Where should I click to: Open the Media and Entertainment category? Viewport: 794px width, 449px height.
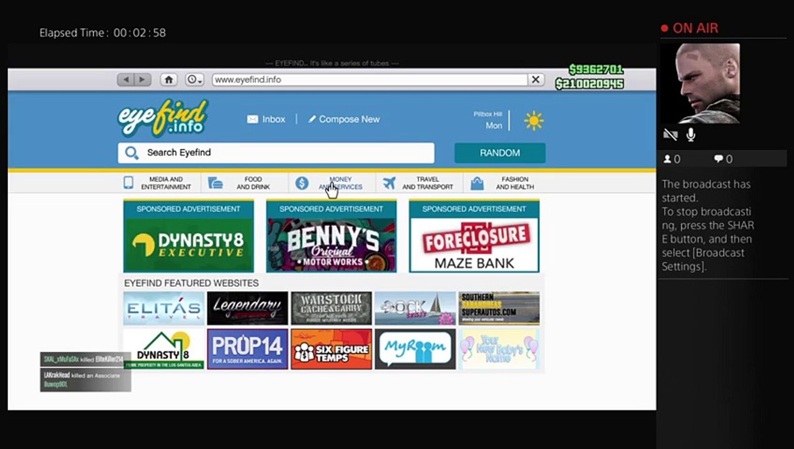(x=165, y=183)
